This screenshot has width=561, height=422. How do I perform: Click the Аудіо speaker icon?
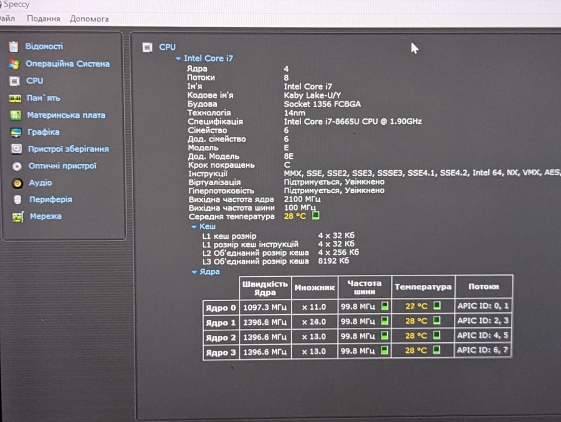17,183
